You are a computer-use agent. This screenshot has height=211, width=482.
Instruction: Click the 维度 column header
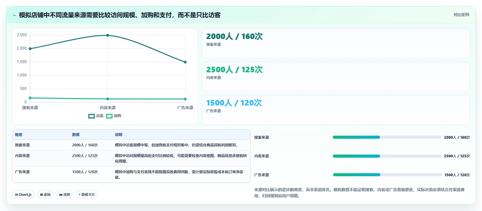pyautogui.click(x=19, y=135)
